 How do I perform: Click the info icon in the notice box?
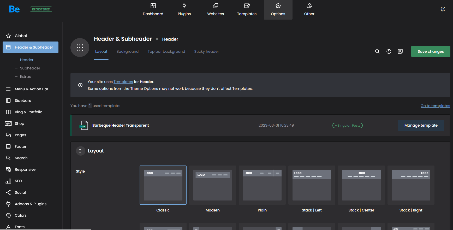pyautogui.click(x=80, y=85)
